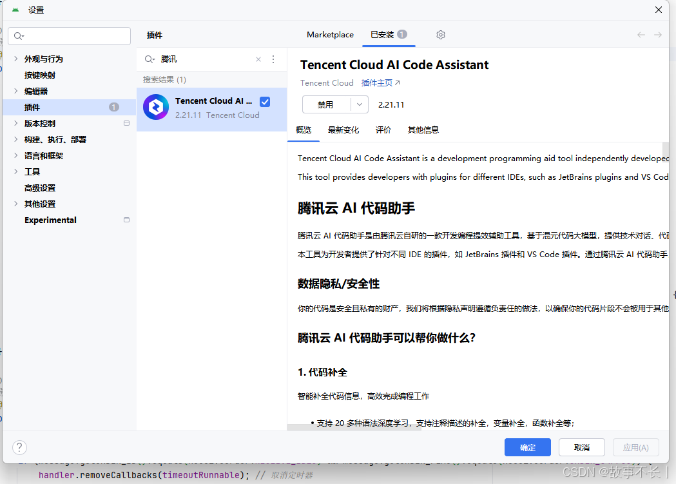Click the version text 2.21.11 beside 禁用
676x484 pixels.
tap(391, 105)
